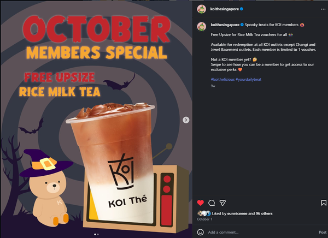328x238 pixels.
Task: Open emoji picker in comment box
Action: coord(201,232)
